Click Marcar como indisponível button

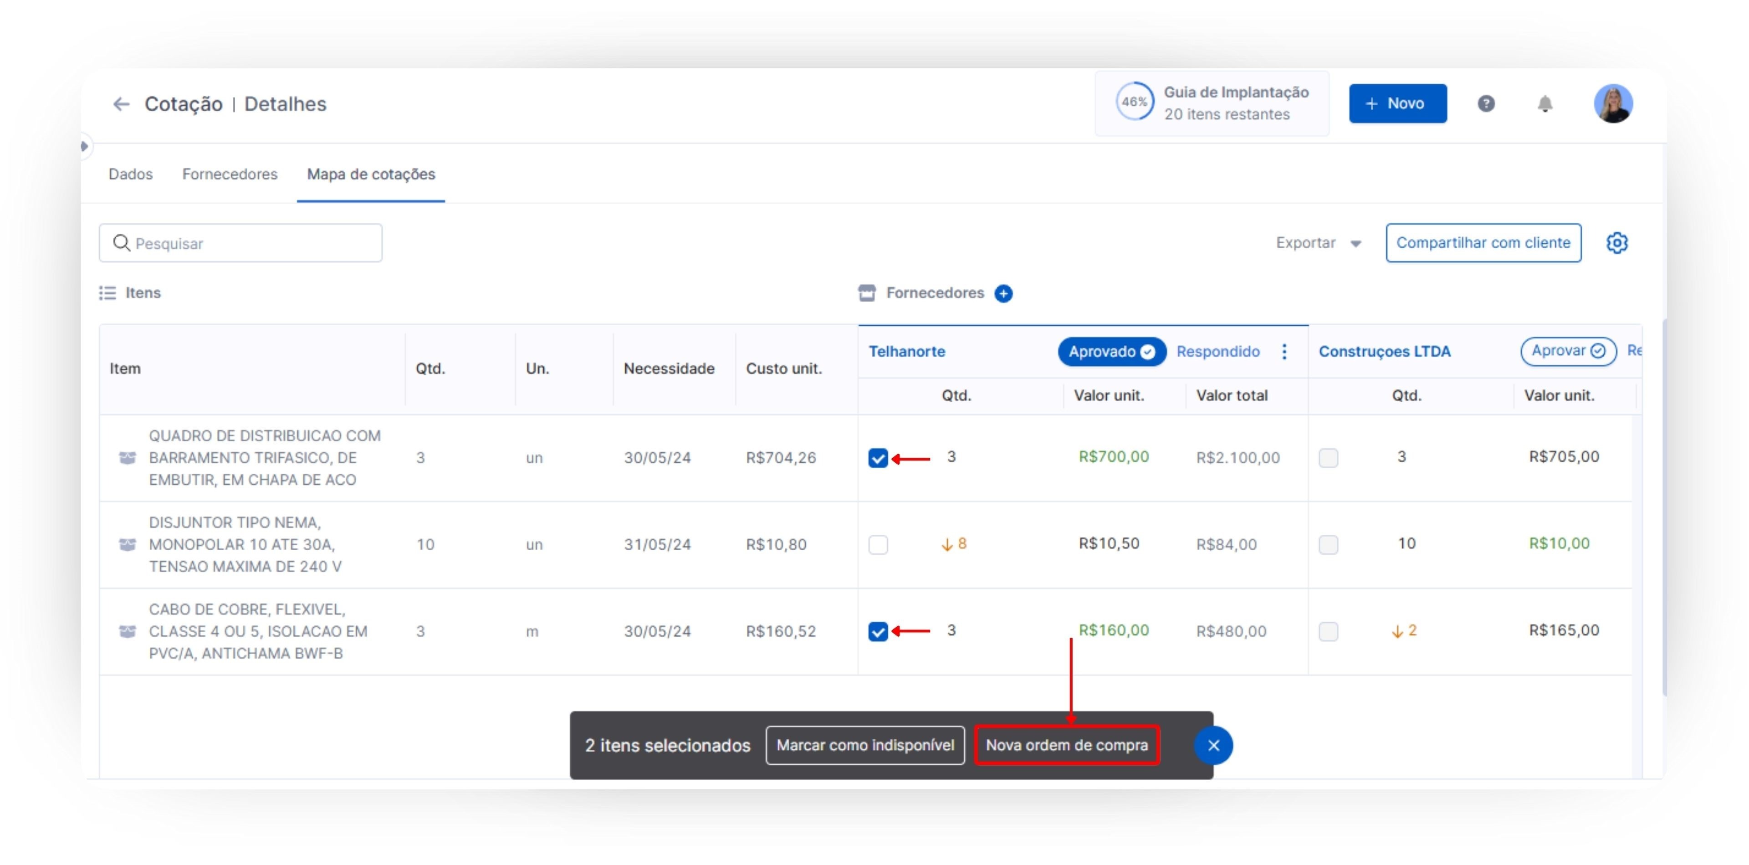pyautogui.click(x=865, y=746)
